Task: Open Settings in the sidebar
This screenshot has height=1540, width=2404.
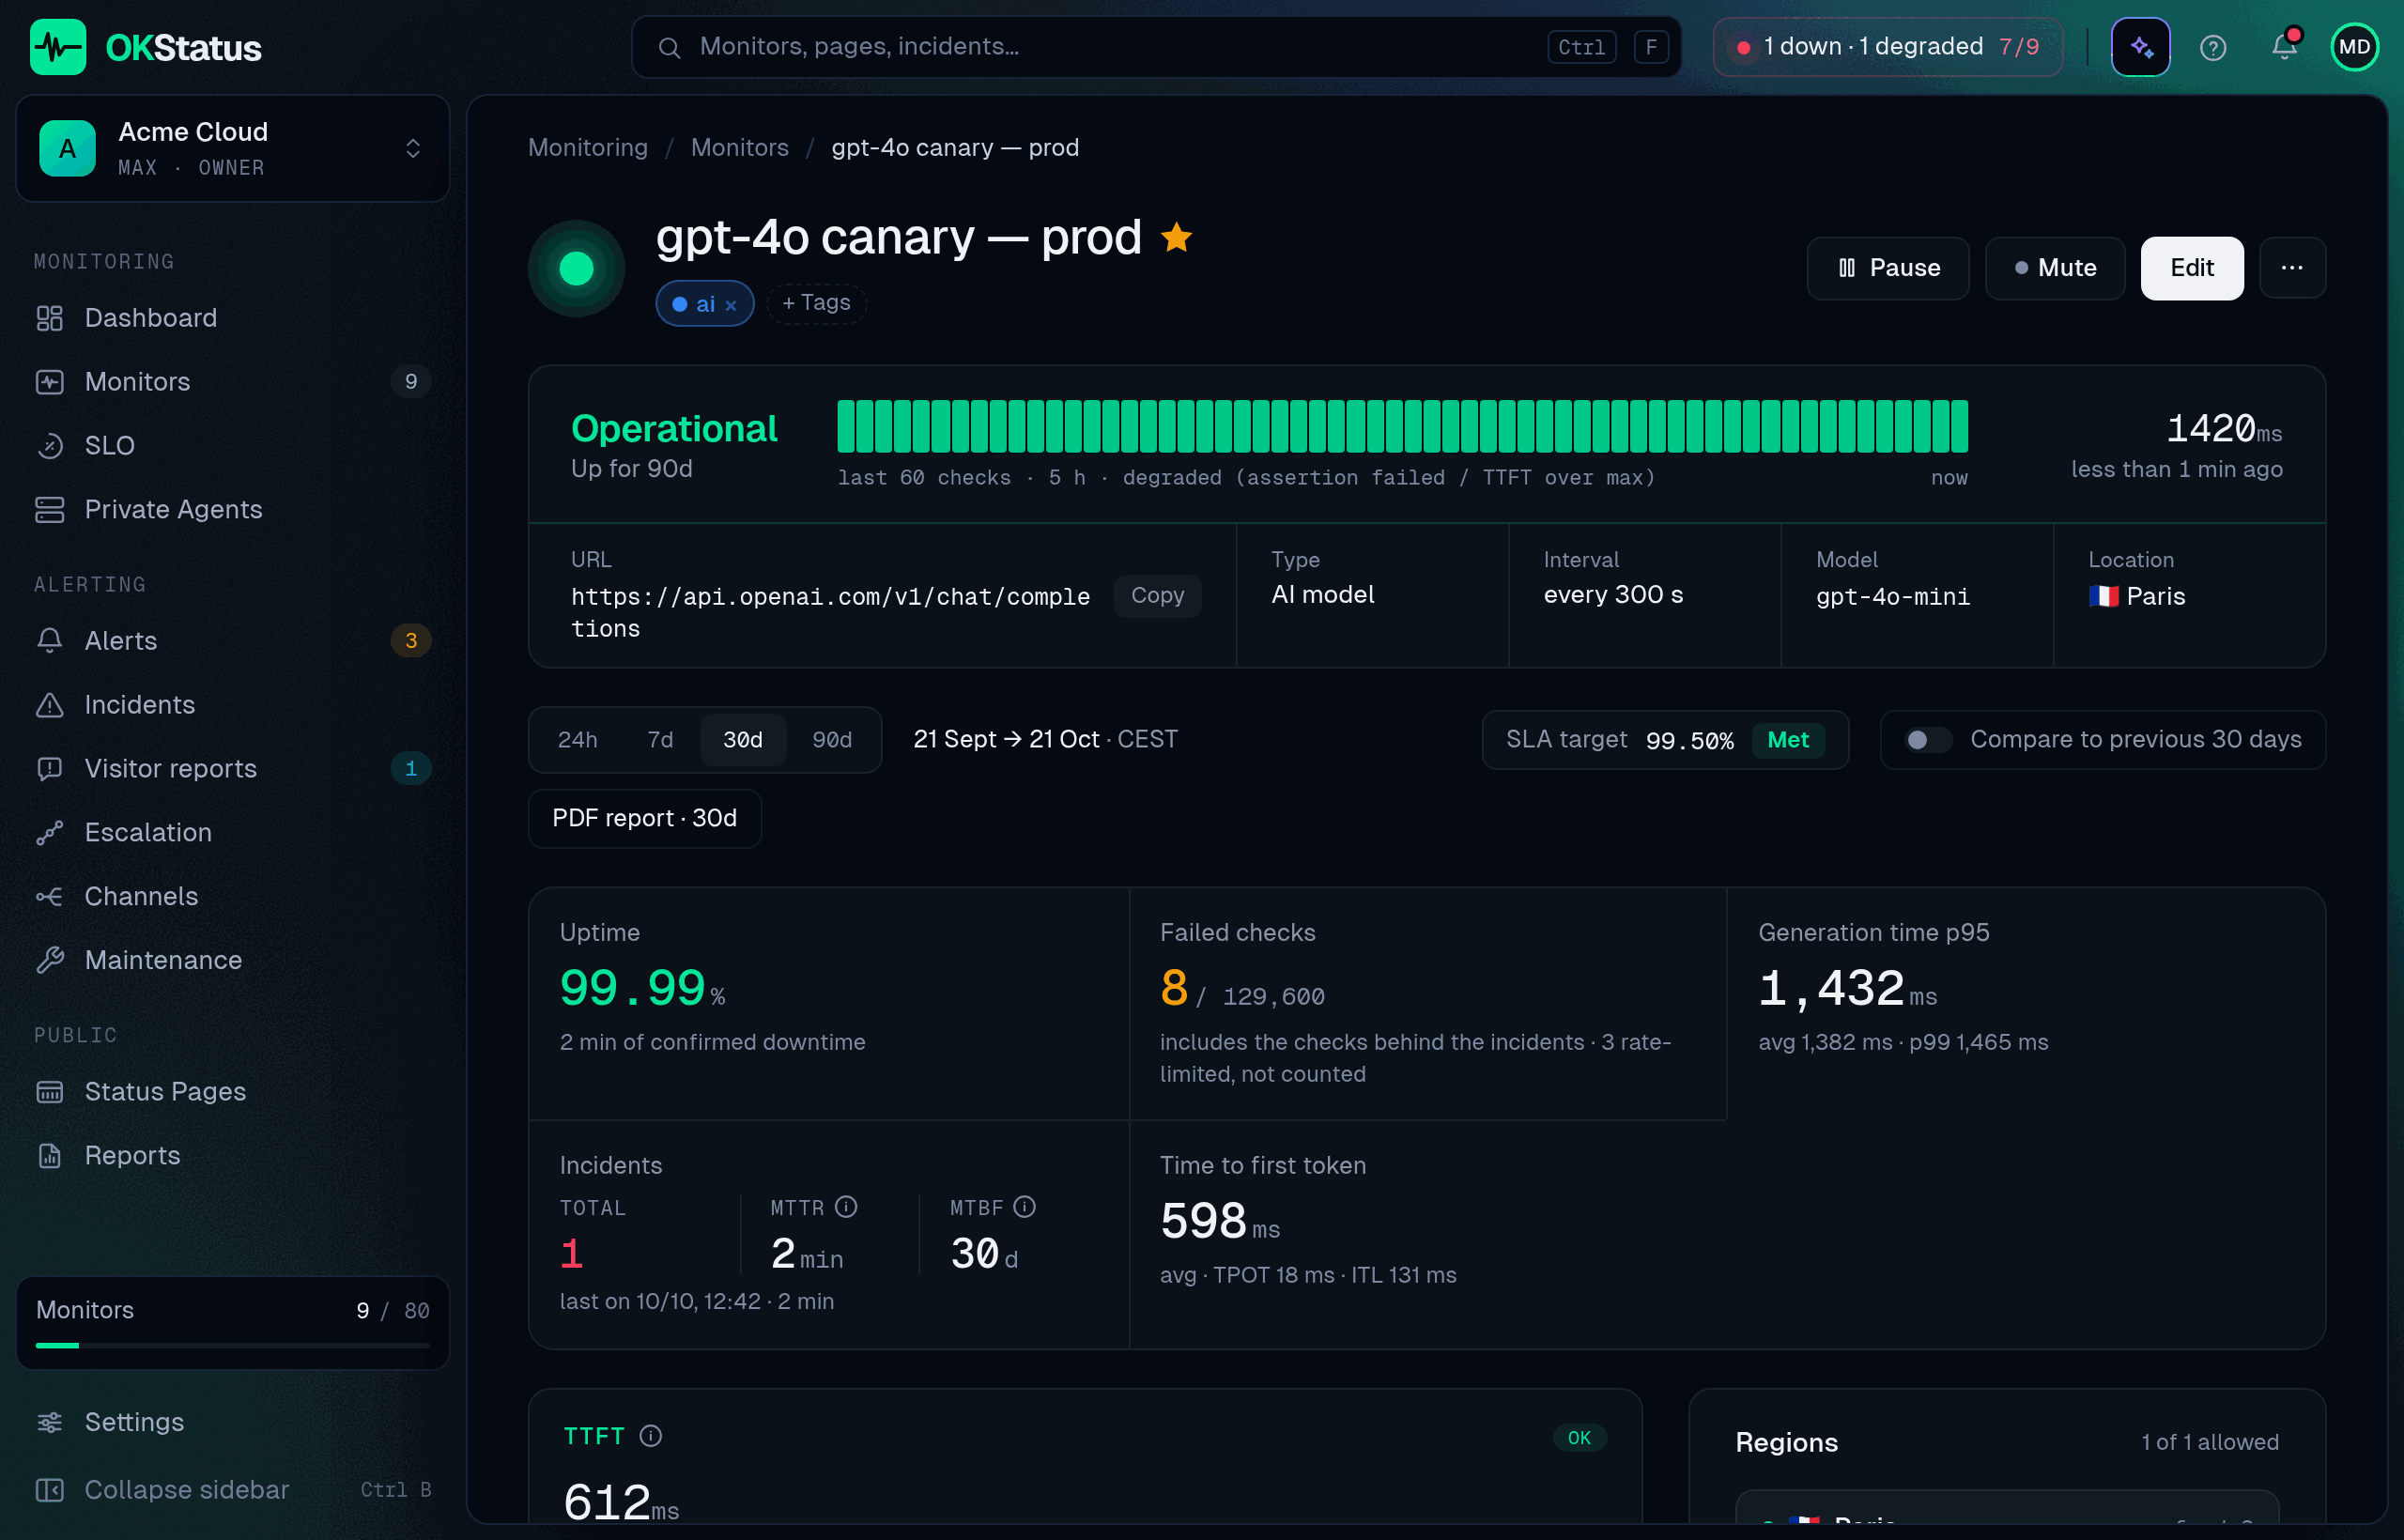Action: point(232,1423)
